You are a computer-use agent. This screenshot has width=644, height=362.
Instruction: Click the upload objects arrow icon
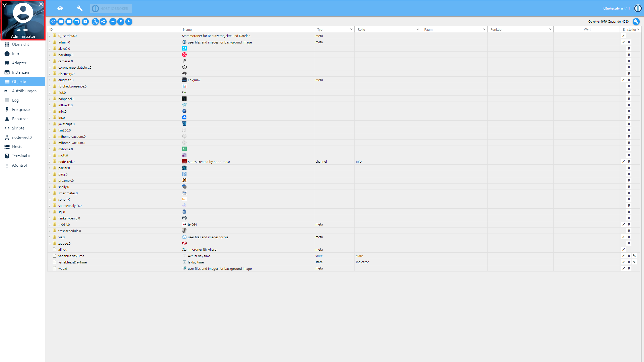click(121, 22)
